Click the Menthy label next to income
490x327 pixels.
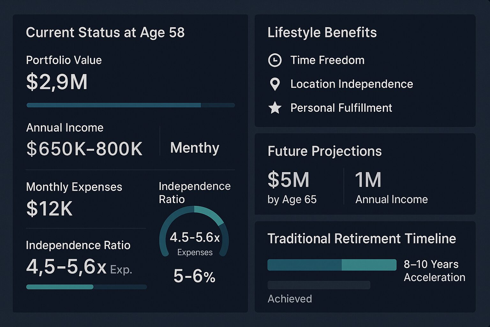(x=195, y=148)
